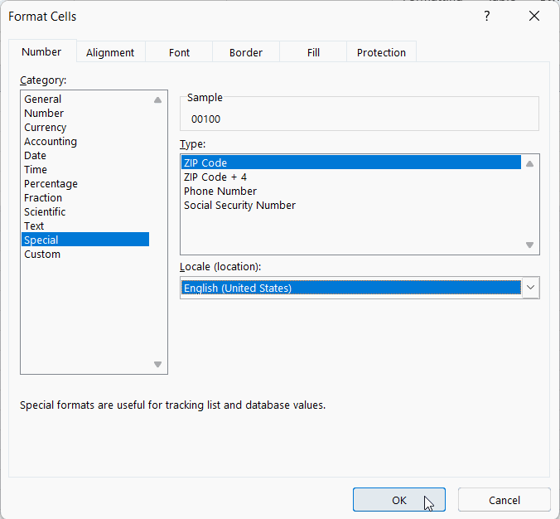Select the Custom category
Viewport: 560px width, 519px height.
tap(85, 255)
